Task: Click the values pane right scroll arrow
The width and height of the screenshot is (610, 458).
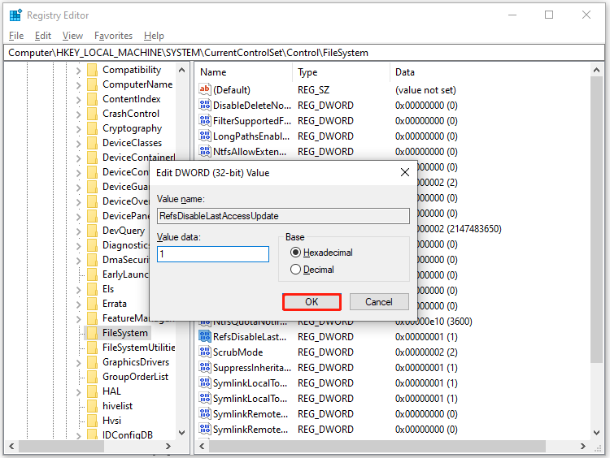Action: click(583, 447)
